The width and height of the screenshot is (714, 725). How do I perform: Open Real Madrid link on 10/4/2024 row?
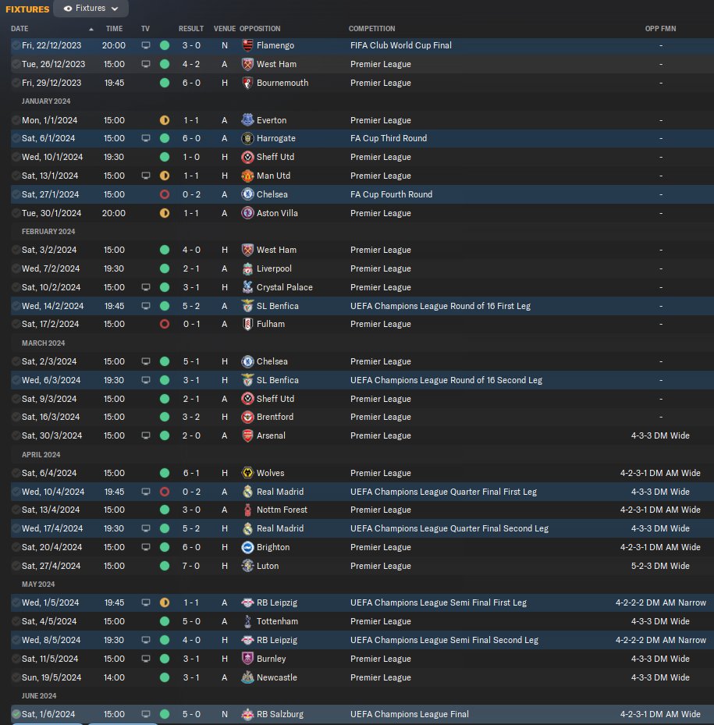(280, 492)
